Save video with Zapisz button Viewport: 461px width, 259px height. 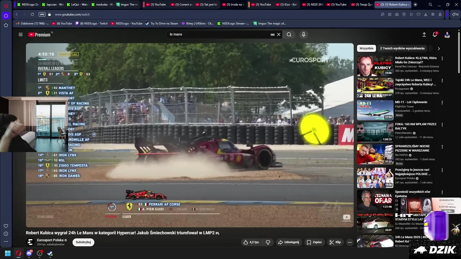tap(314, 242)
